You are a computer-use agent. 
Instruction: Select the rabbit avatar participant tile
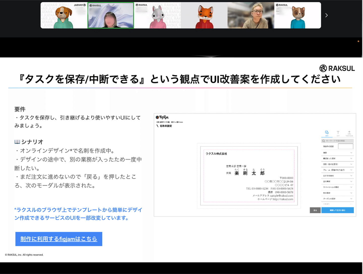(x=157, y=15)
